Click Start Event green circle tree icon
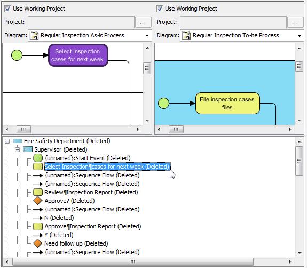This screenshot has width=307, height=268. [38, 158]
